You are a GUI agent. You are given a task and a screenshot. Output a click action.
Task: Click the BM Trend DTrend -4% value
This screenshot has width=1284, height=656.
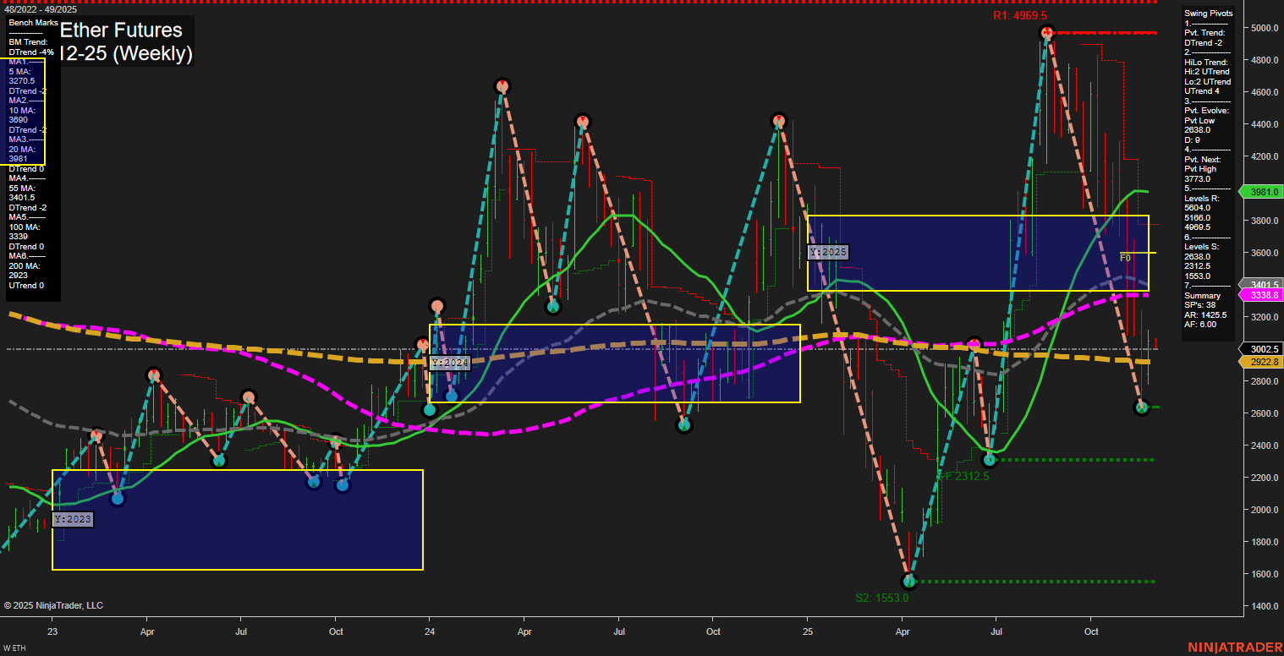pyautogui.click(x=31, y=52)
